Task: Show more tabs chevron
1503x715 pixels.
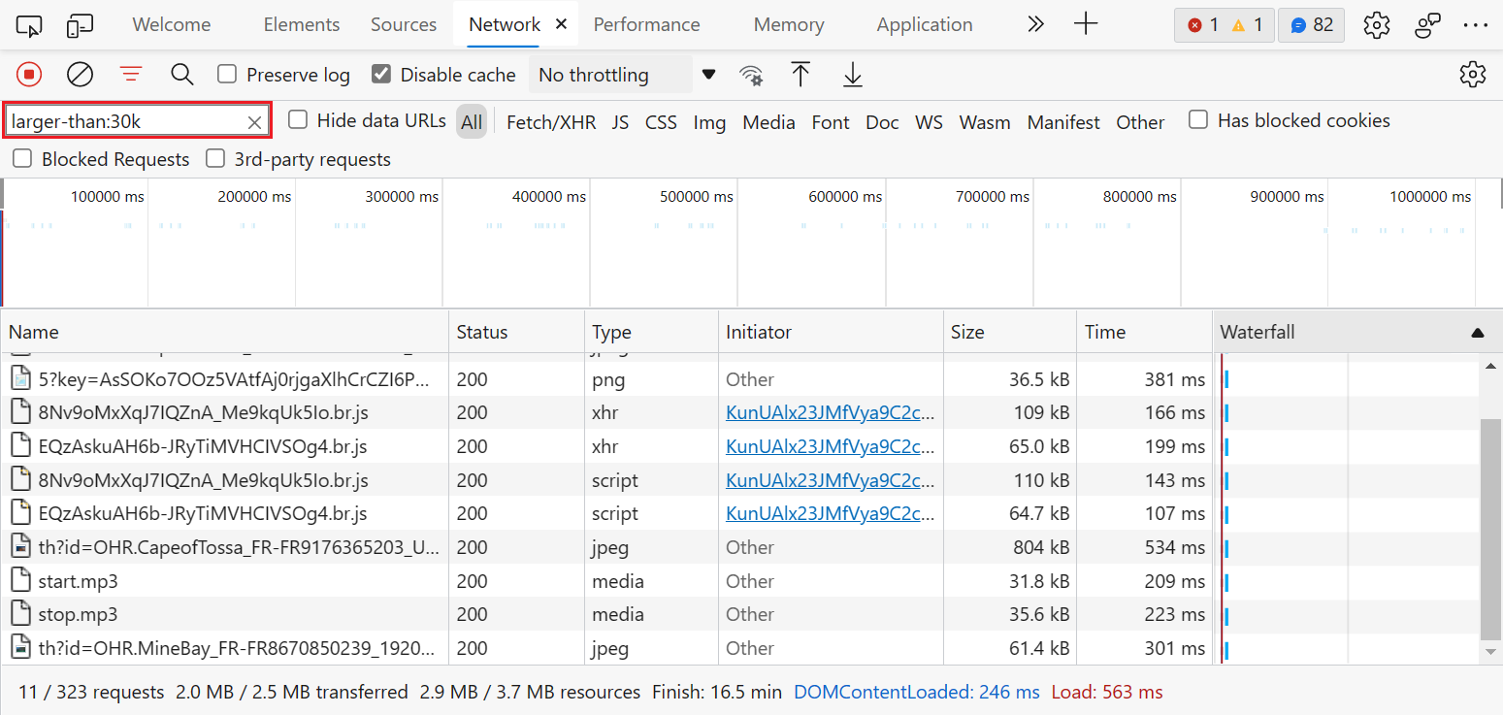Action: tap(1035, 24)
